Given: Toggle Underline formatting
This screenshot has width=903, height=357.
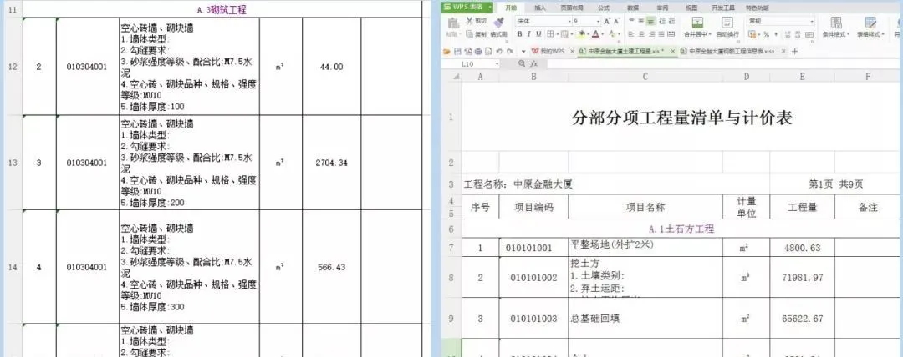Looking at the screenshot, I should click(538, 34).
